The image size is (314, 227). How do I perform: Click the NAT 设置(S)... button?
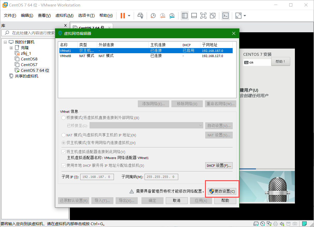(219, 135)
